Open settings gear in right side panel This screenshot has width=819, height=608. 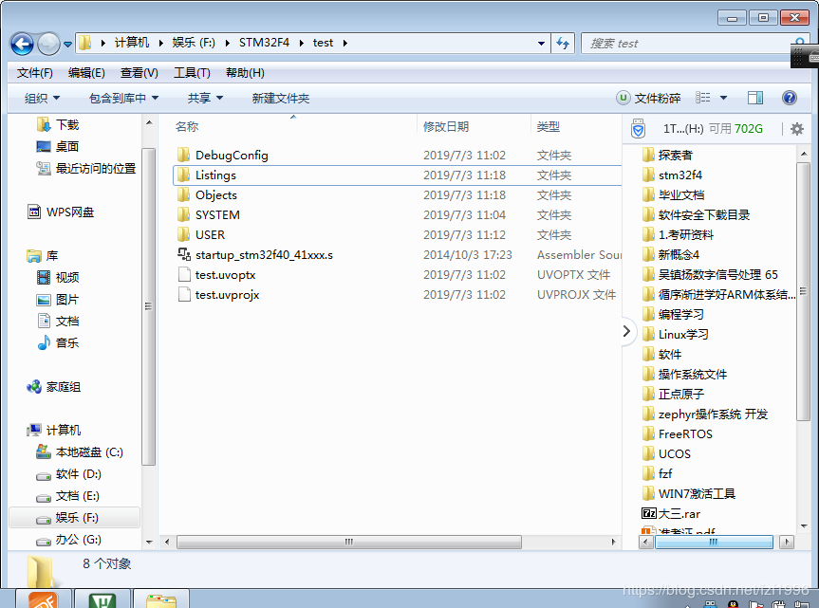tap(797, 128)
